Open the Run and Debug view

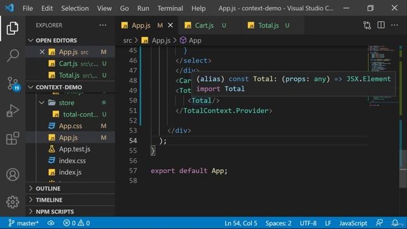[12, 111]
